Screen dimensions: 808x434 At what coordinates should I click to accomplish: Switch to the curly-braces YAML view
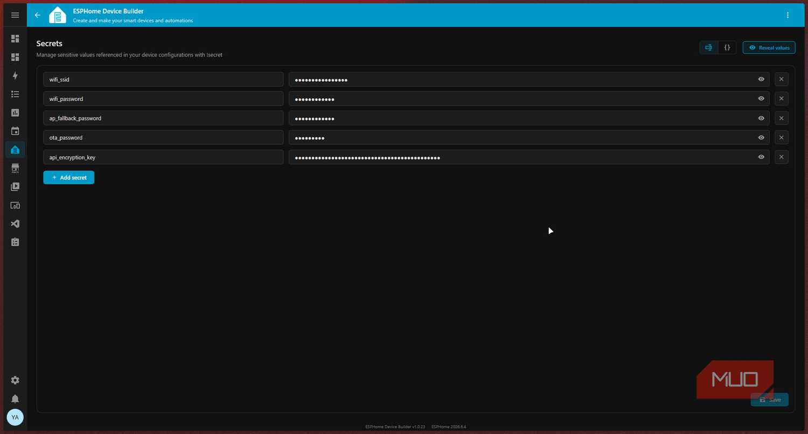point(727,47)
